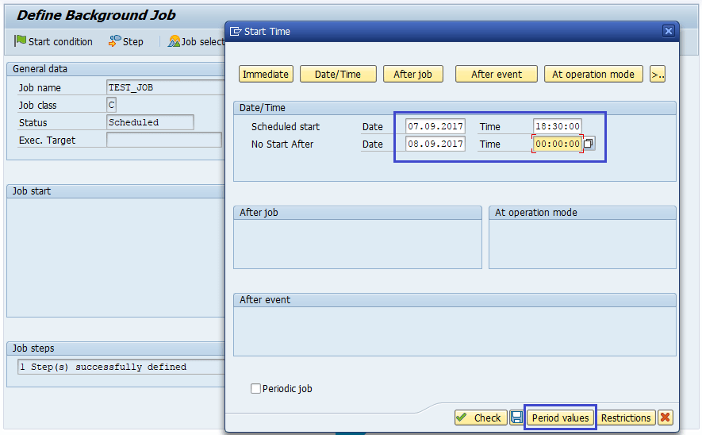Select the Immediate start button
Viewport: 702px width, 435px height.
point(266,74)
